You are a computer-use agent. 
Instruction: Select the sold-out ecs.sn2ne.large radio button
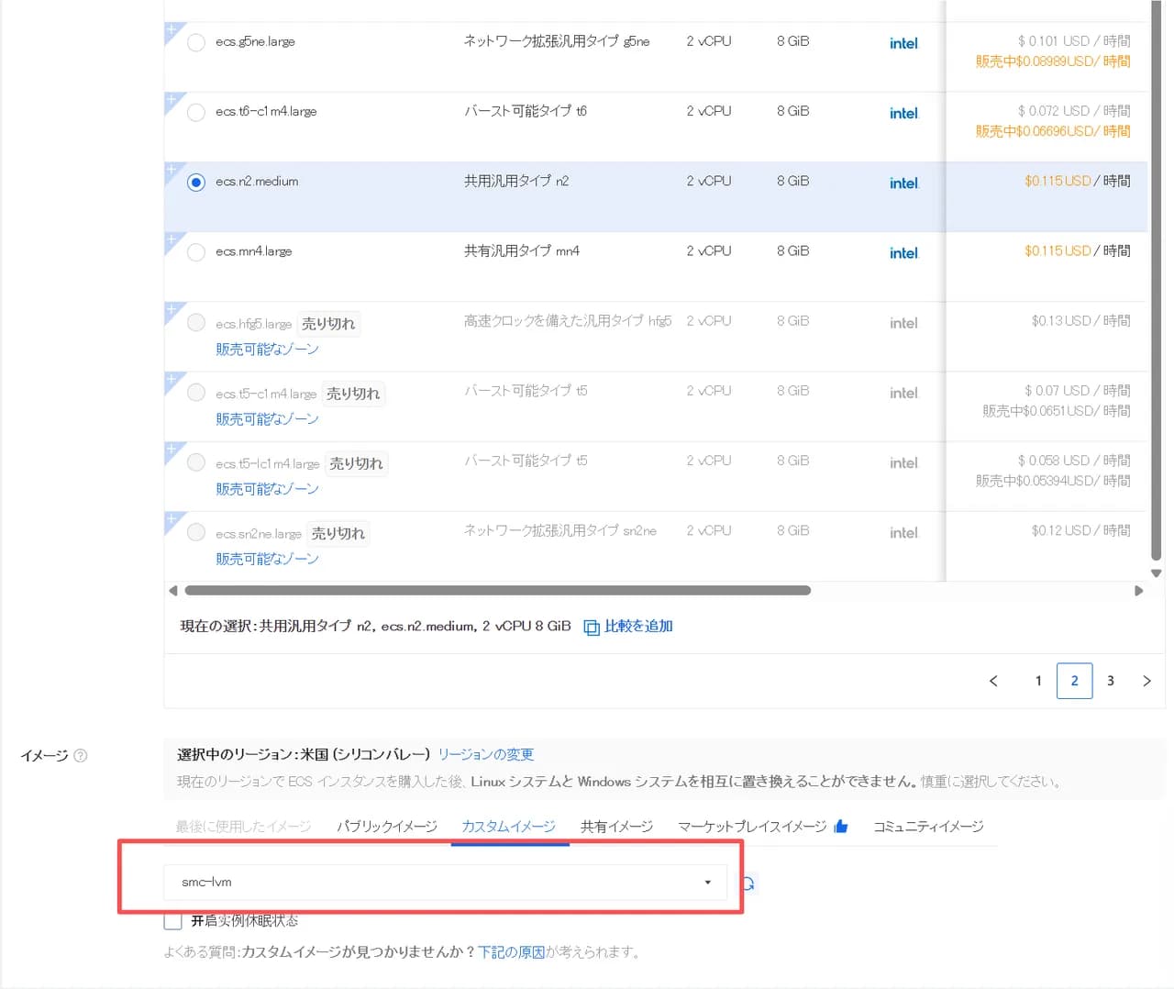195,531
